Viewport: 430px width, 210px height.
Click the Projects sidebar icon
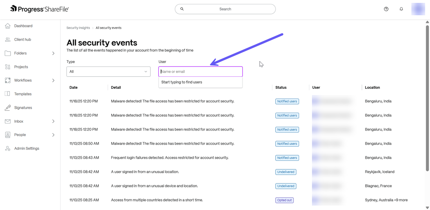7,67
